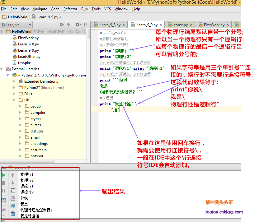
Task: Clear all console output with trash icon
Action: tap(13, 214)
